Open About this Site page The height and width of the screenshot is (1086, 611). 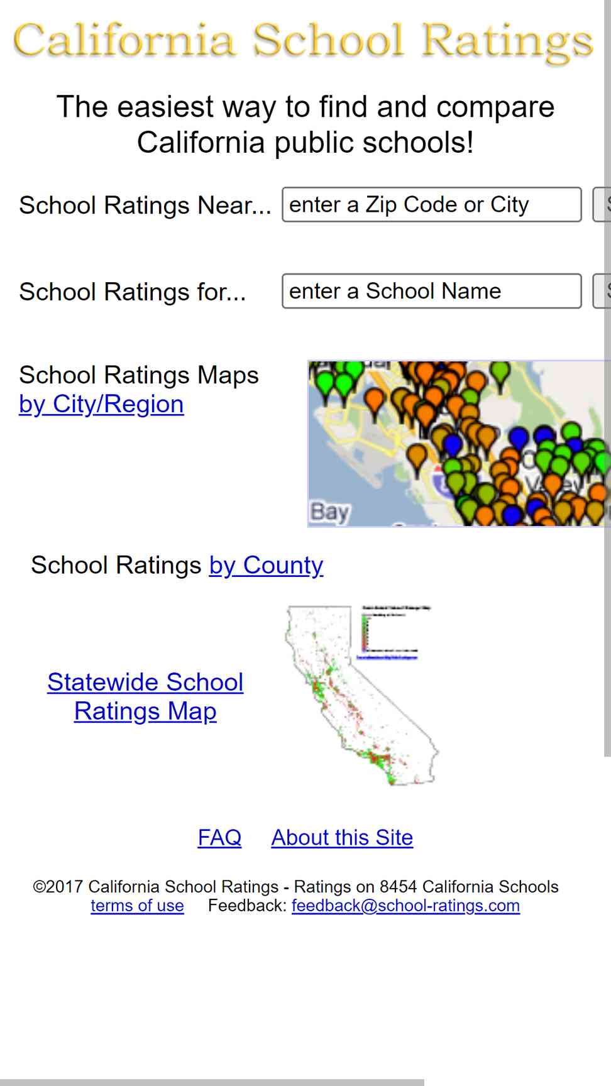tap(342, 837)
